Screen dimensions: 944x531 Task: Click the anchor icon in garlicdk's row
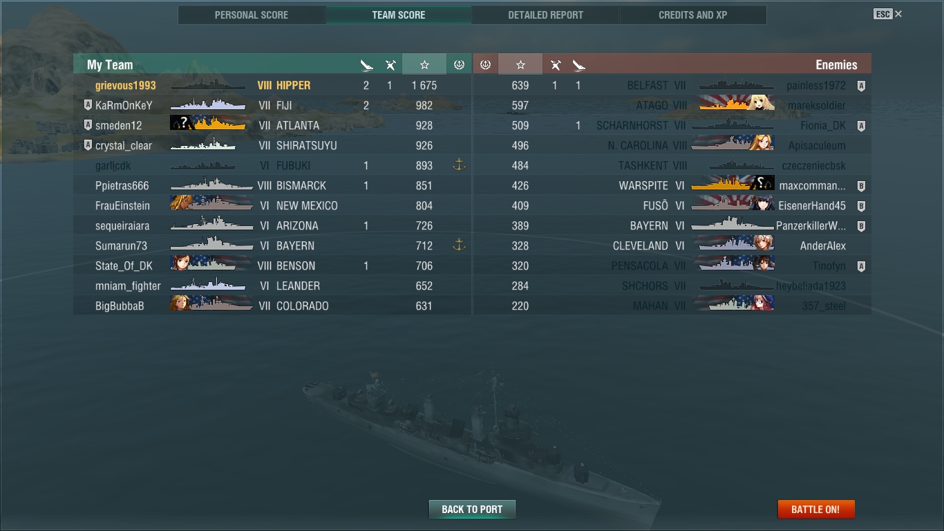pos(458,165)
